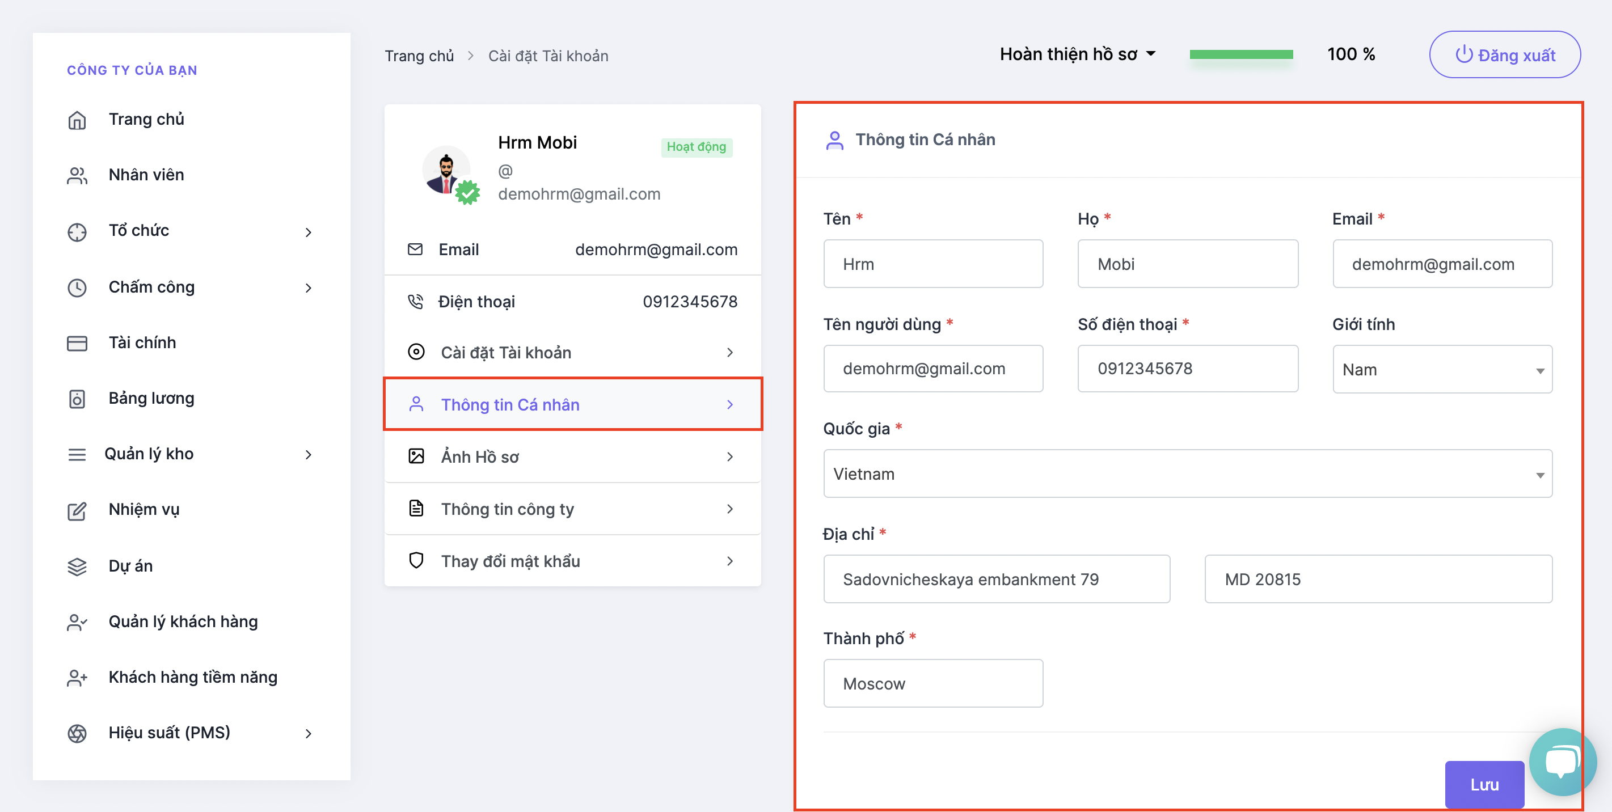Click the layers icon beside Dự án

pos(77,566)
